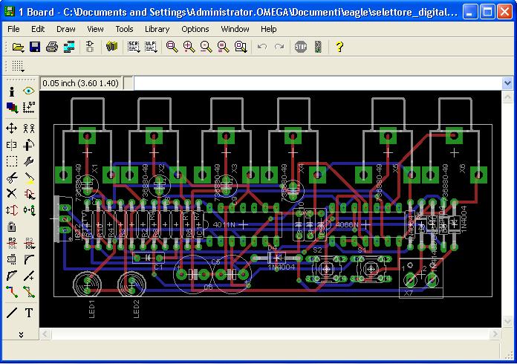Screen dimensions: 517x364
Task: Save the board with the floppy disk icon
Action: 35,47
